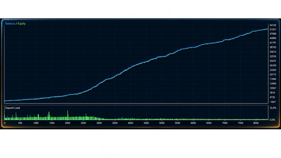Select y-axis value 41791
This screenshot has width=281, height=158.
pos(273,43)
